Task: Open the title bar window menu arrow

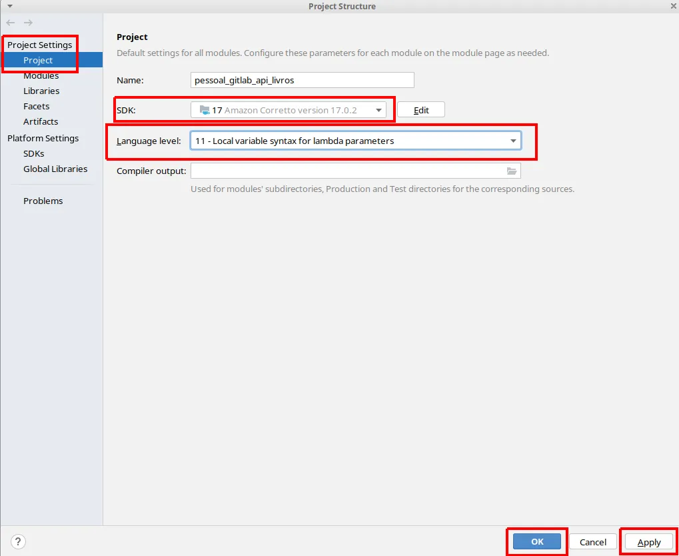Action: point(9,6)
